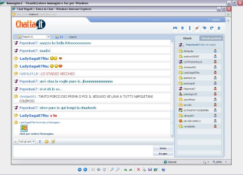Click the text format T icon
Image resolution: width=243 pixels, height=175 pixels.
coord(40,142)
